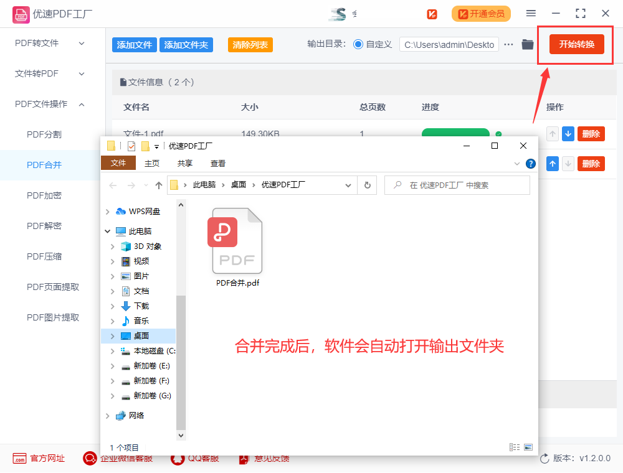Click the 企业微信客服 chat icon
This screenshot has width=623, height=473.
90,458
